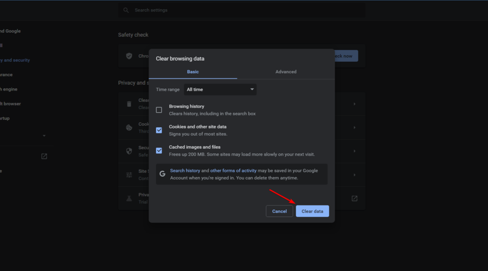
Task: Click the Search settings input field
Action: click(244, 10)
